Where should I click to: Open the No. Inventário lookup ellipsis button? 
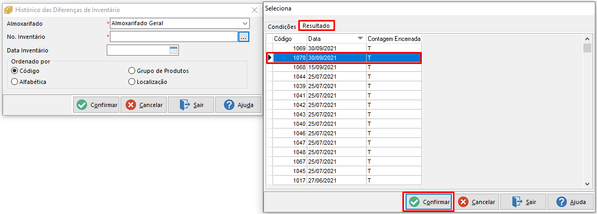tap(244, 37)
